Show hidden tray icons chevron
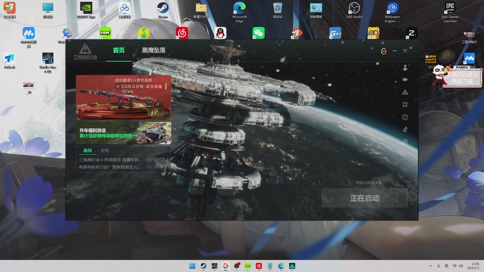Viewport: 484px width, 272px height. coord(430,266)
